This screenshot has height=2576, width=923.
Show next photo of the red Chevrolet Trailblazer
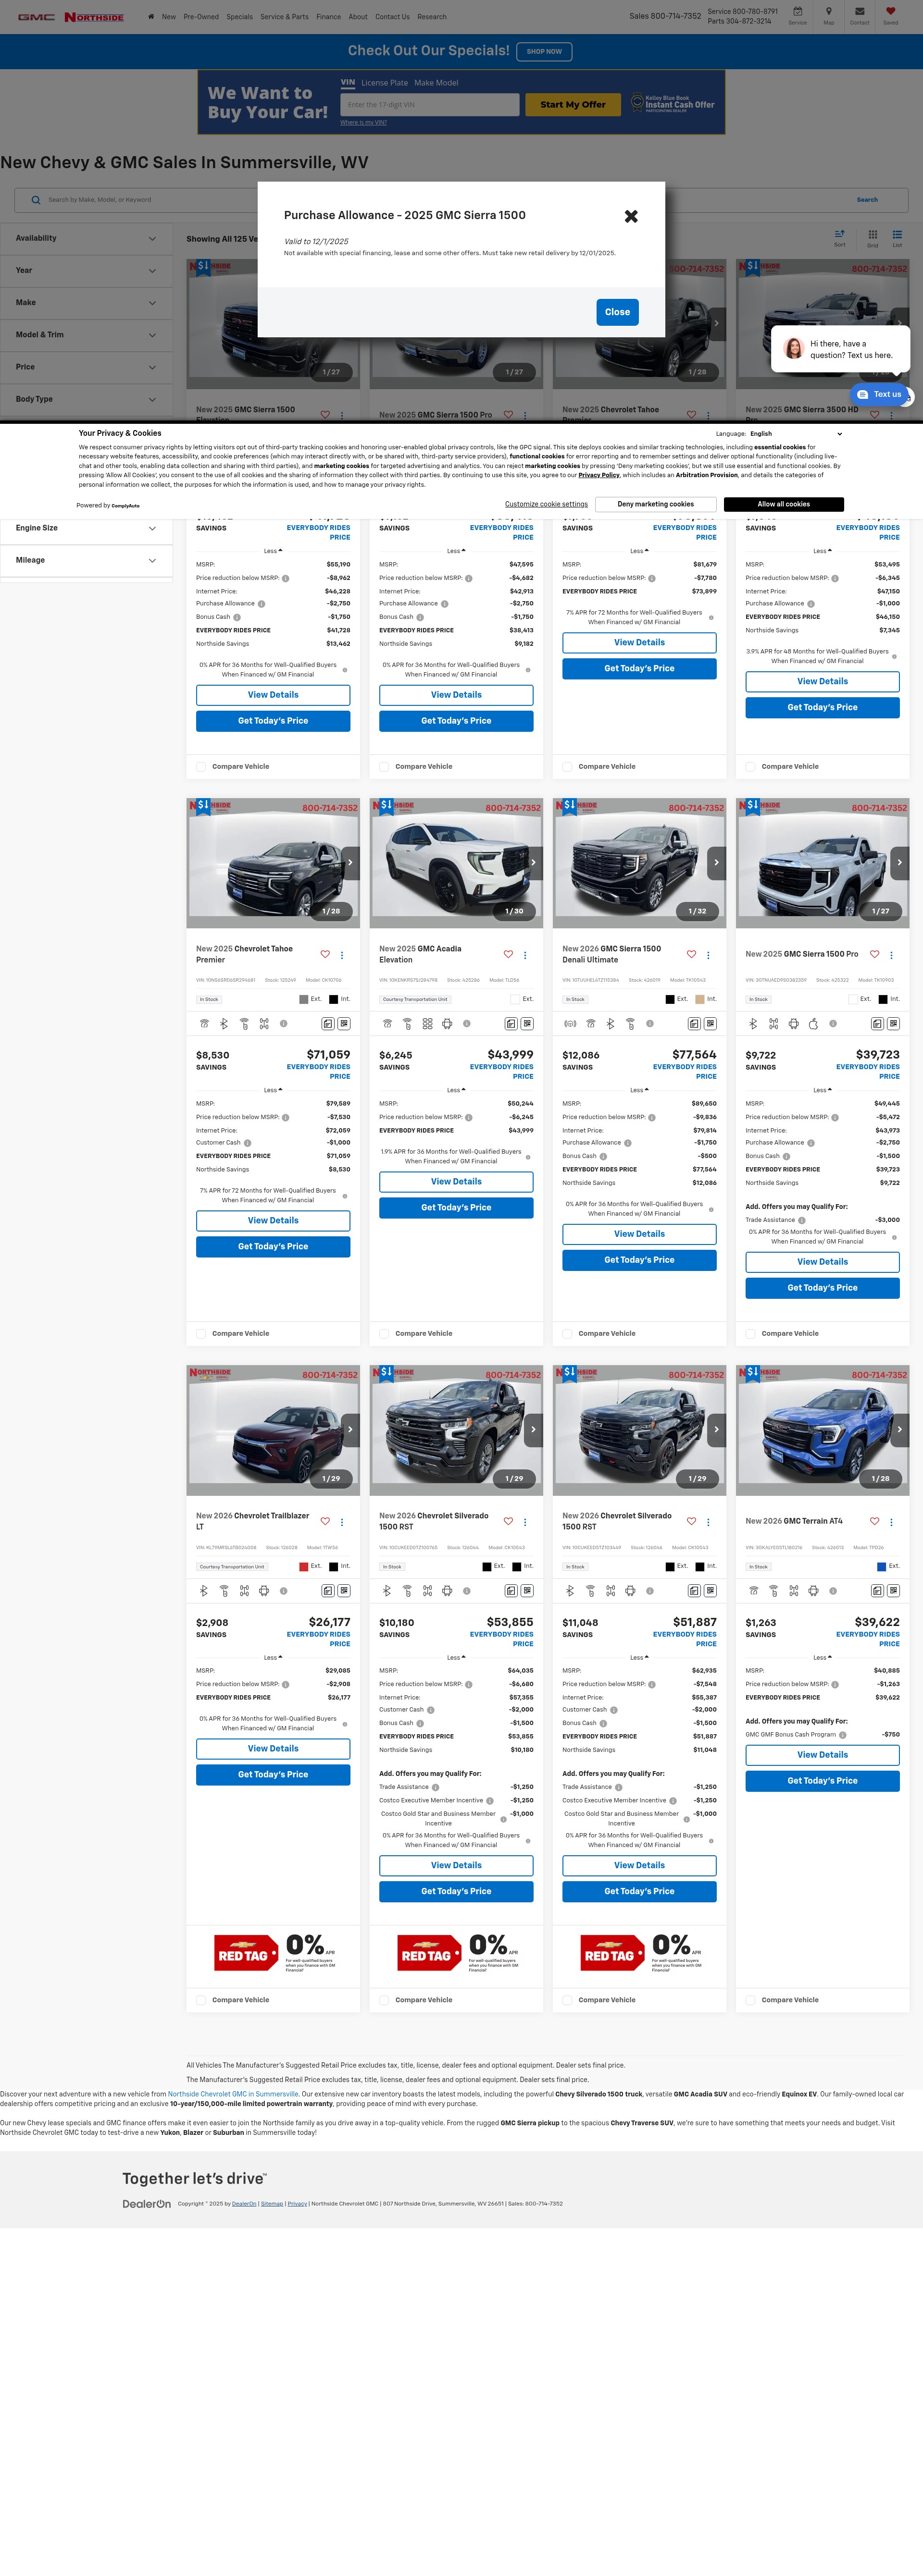point(350,1429)
